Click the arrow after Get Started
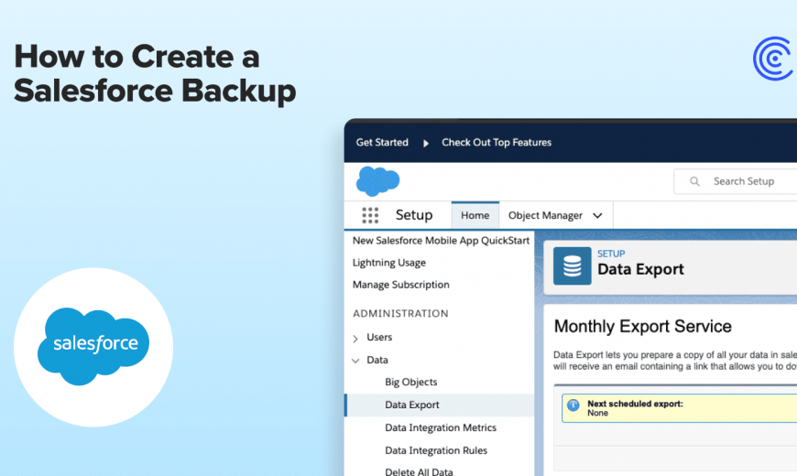 pyautogui.click(x=426, y=143)
